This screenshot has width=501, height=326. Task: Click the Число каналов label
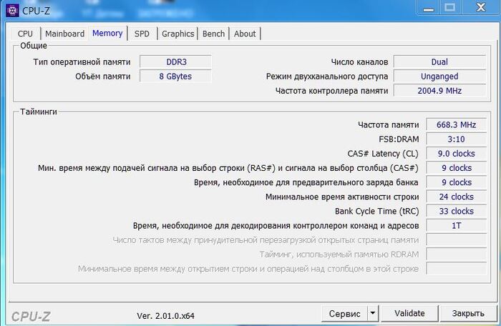359,62
